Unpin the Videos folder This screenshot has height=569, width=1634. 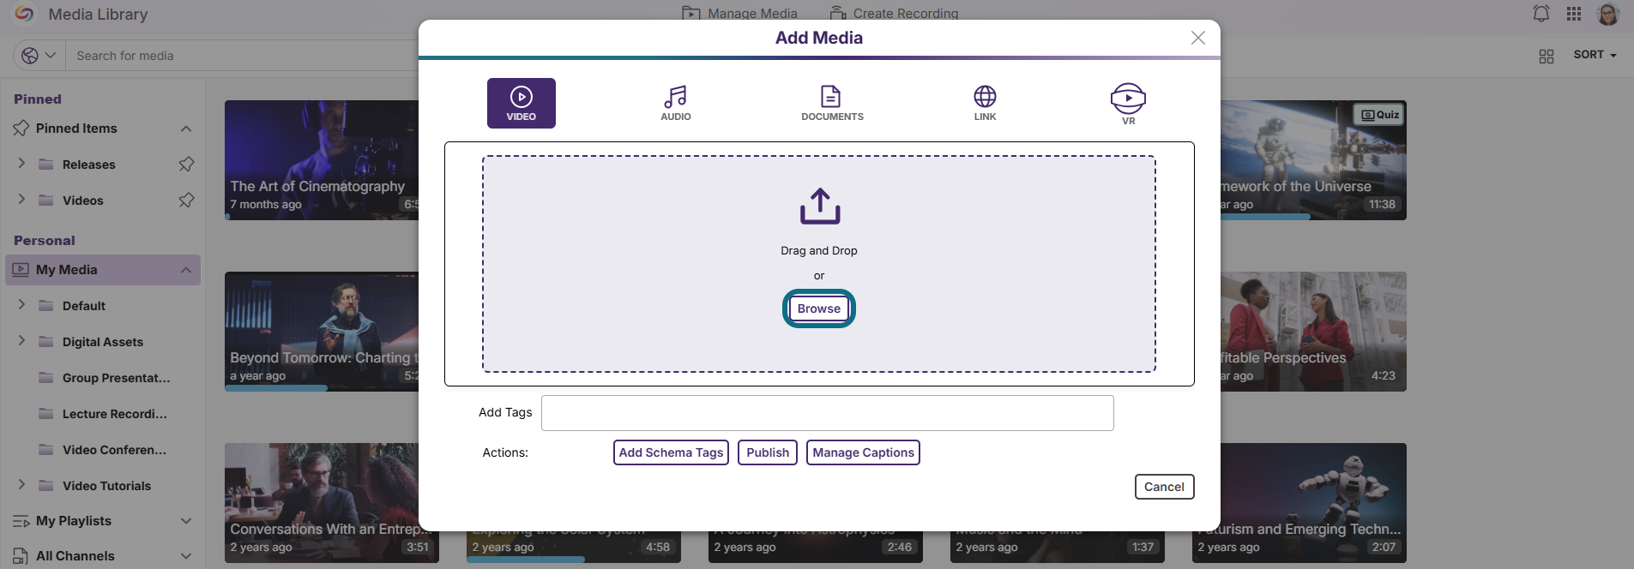pos(186,200)
